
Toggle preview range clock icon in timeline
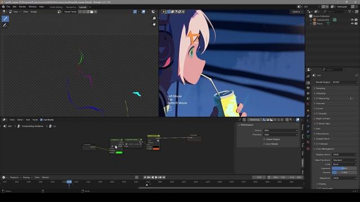[269, 177]
